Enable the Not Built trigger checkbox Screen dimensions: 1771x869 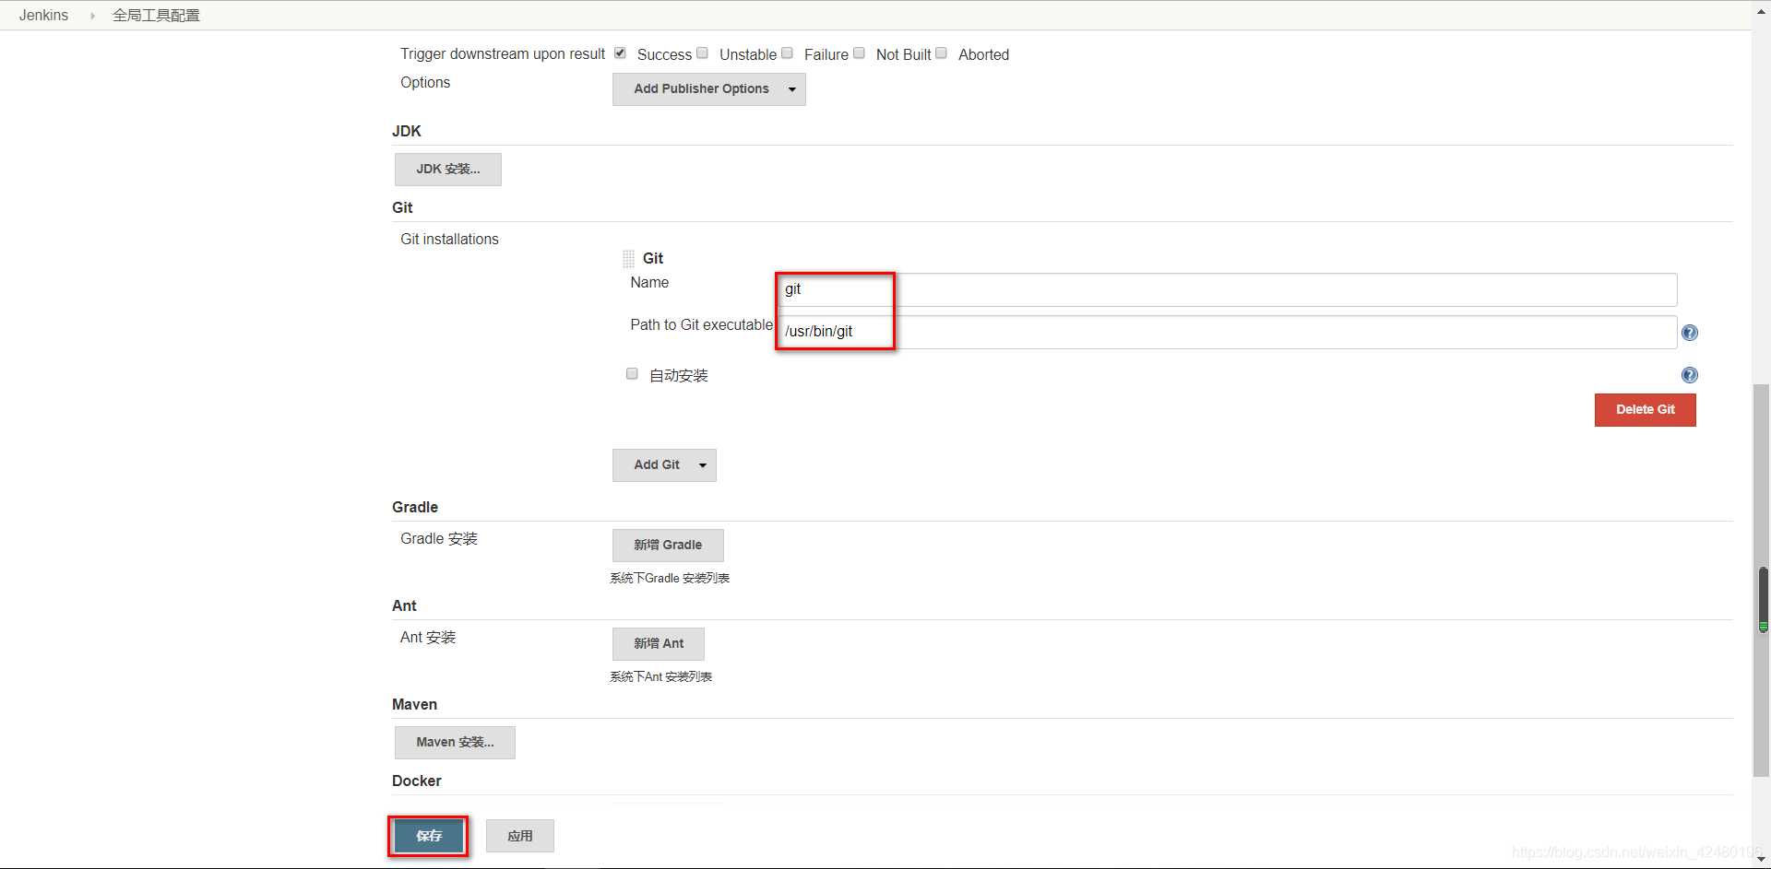[x=859, y=53]
